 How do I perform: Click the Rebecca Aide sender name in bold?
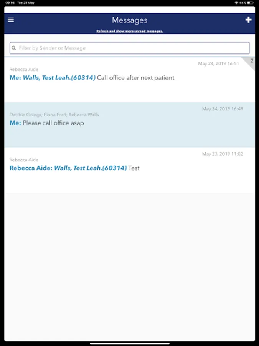coord(31,168)
